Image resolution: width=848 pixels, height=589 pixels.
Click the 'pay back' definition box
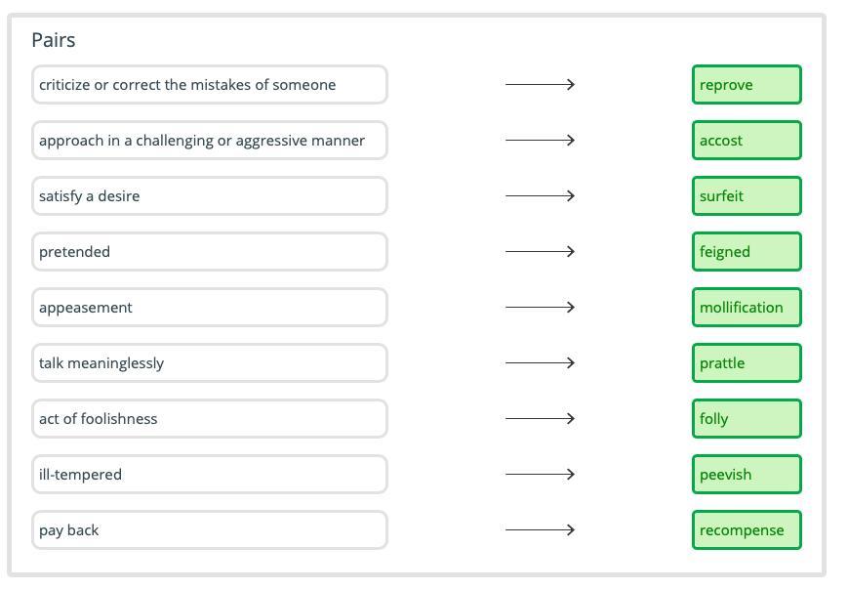click(x=210, y=530)
